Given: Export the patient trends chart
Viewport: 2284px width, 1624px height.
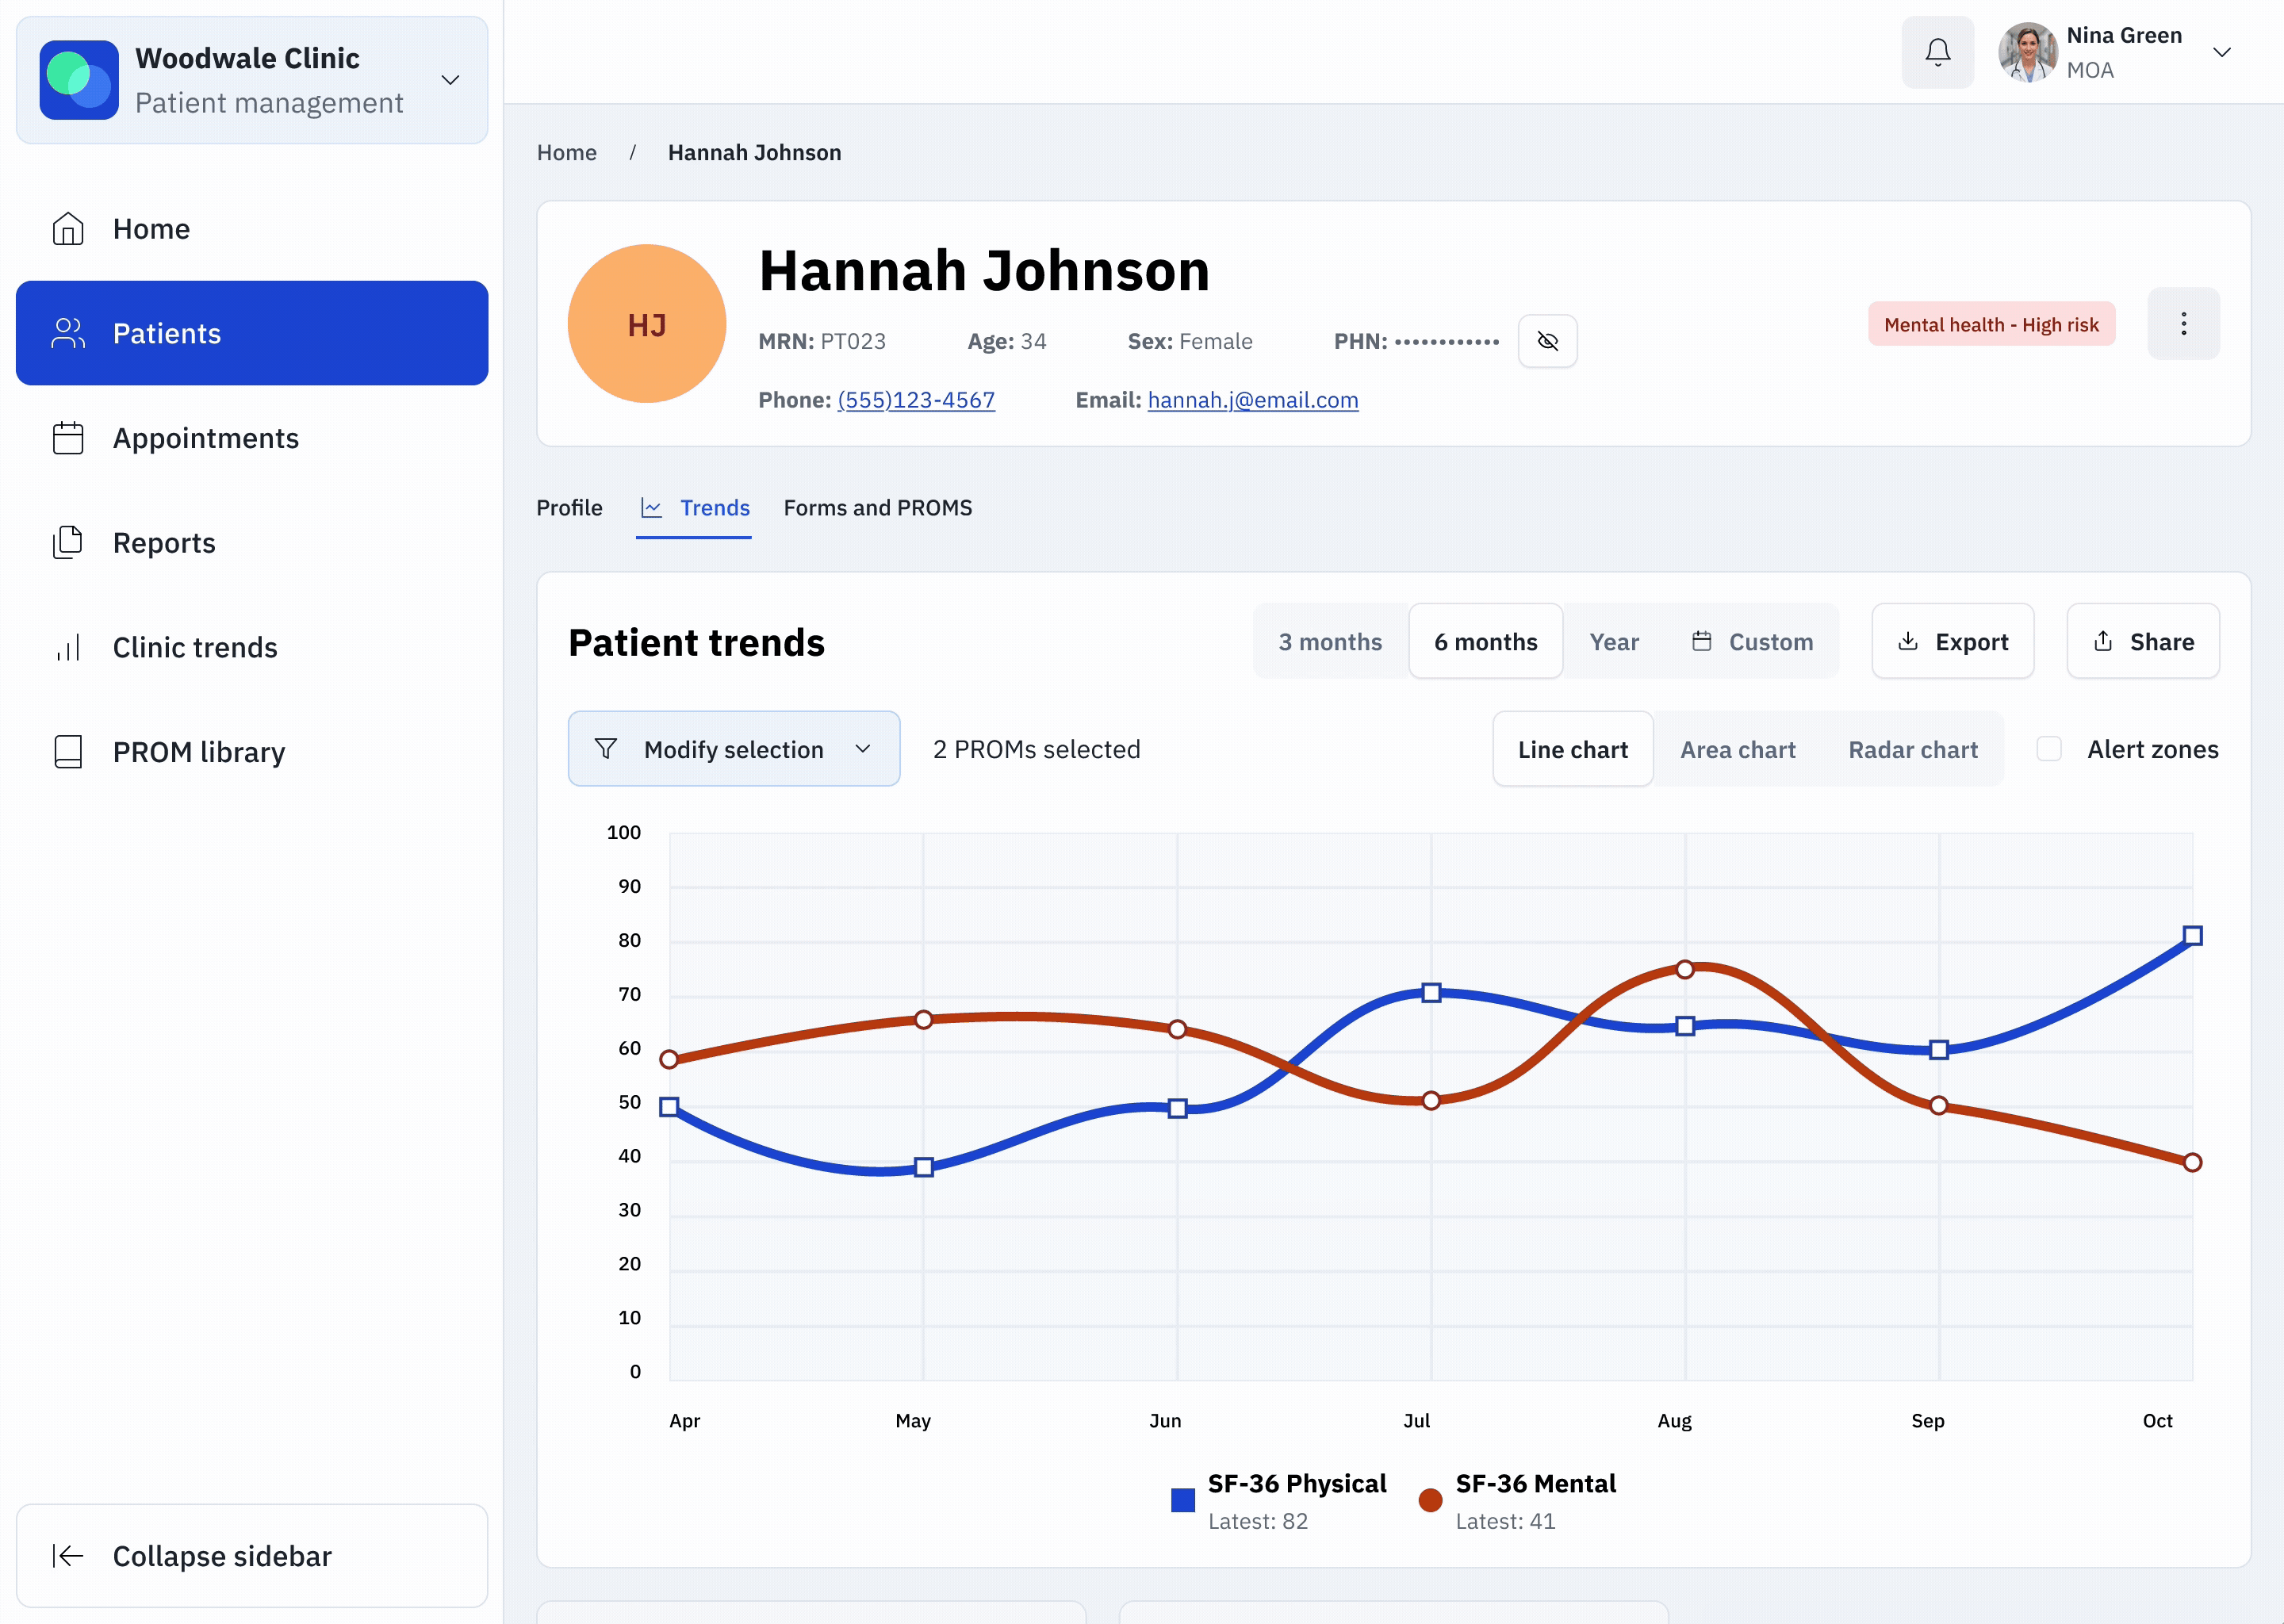Looking at the screenshot, I should [x=1952, y=641].
